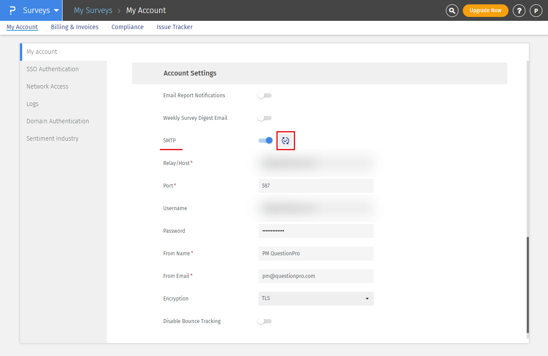Click the QuestionPro logo icon
Screen dimensions: 548x356
[x=12, y=10]
